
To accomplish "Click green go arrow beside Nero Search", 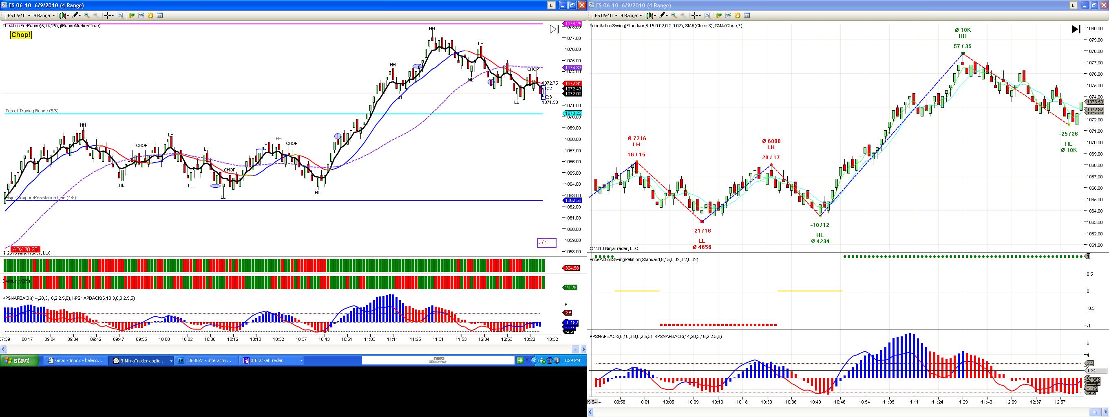I will point(520,361).
